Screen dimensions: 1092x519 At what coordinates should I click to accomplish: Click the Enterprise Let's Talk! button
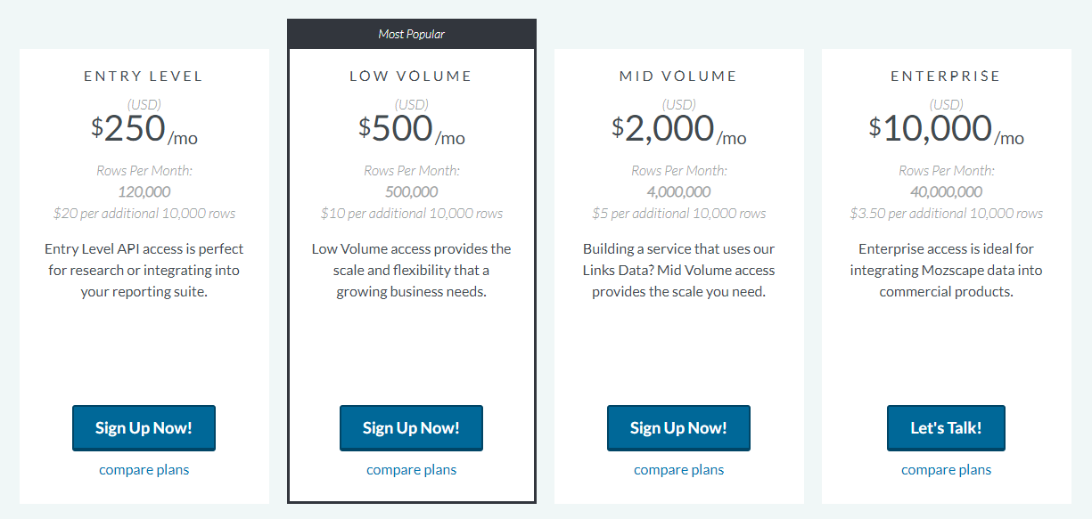[946, 428]
